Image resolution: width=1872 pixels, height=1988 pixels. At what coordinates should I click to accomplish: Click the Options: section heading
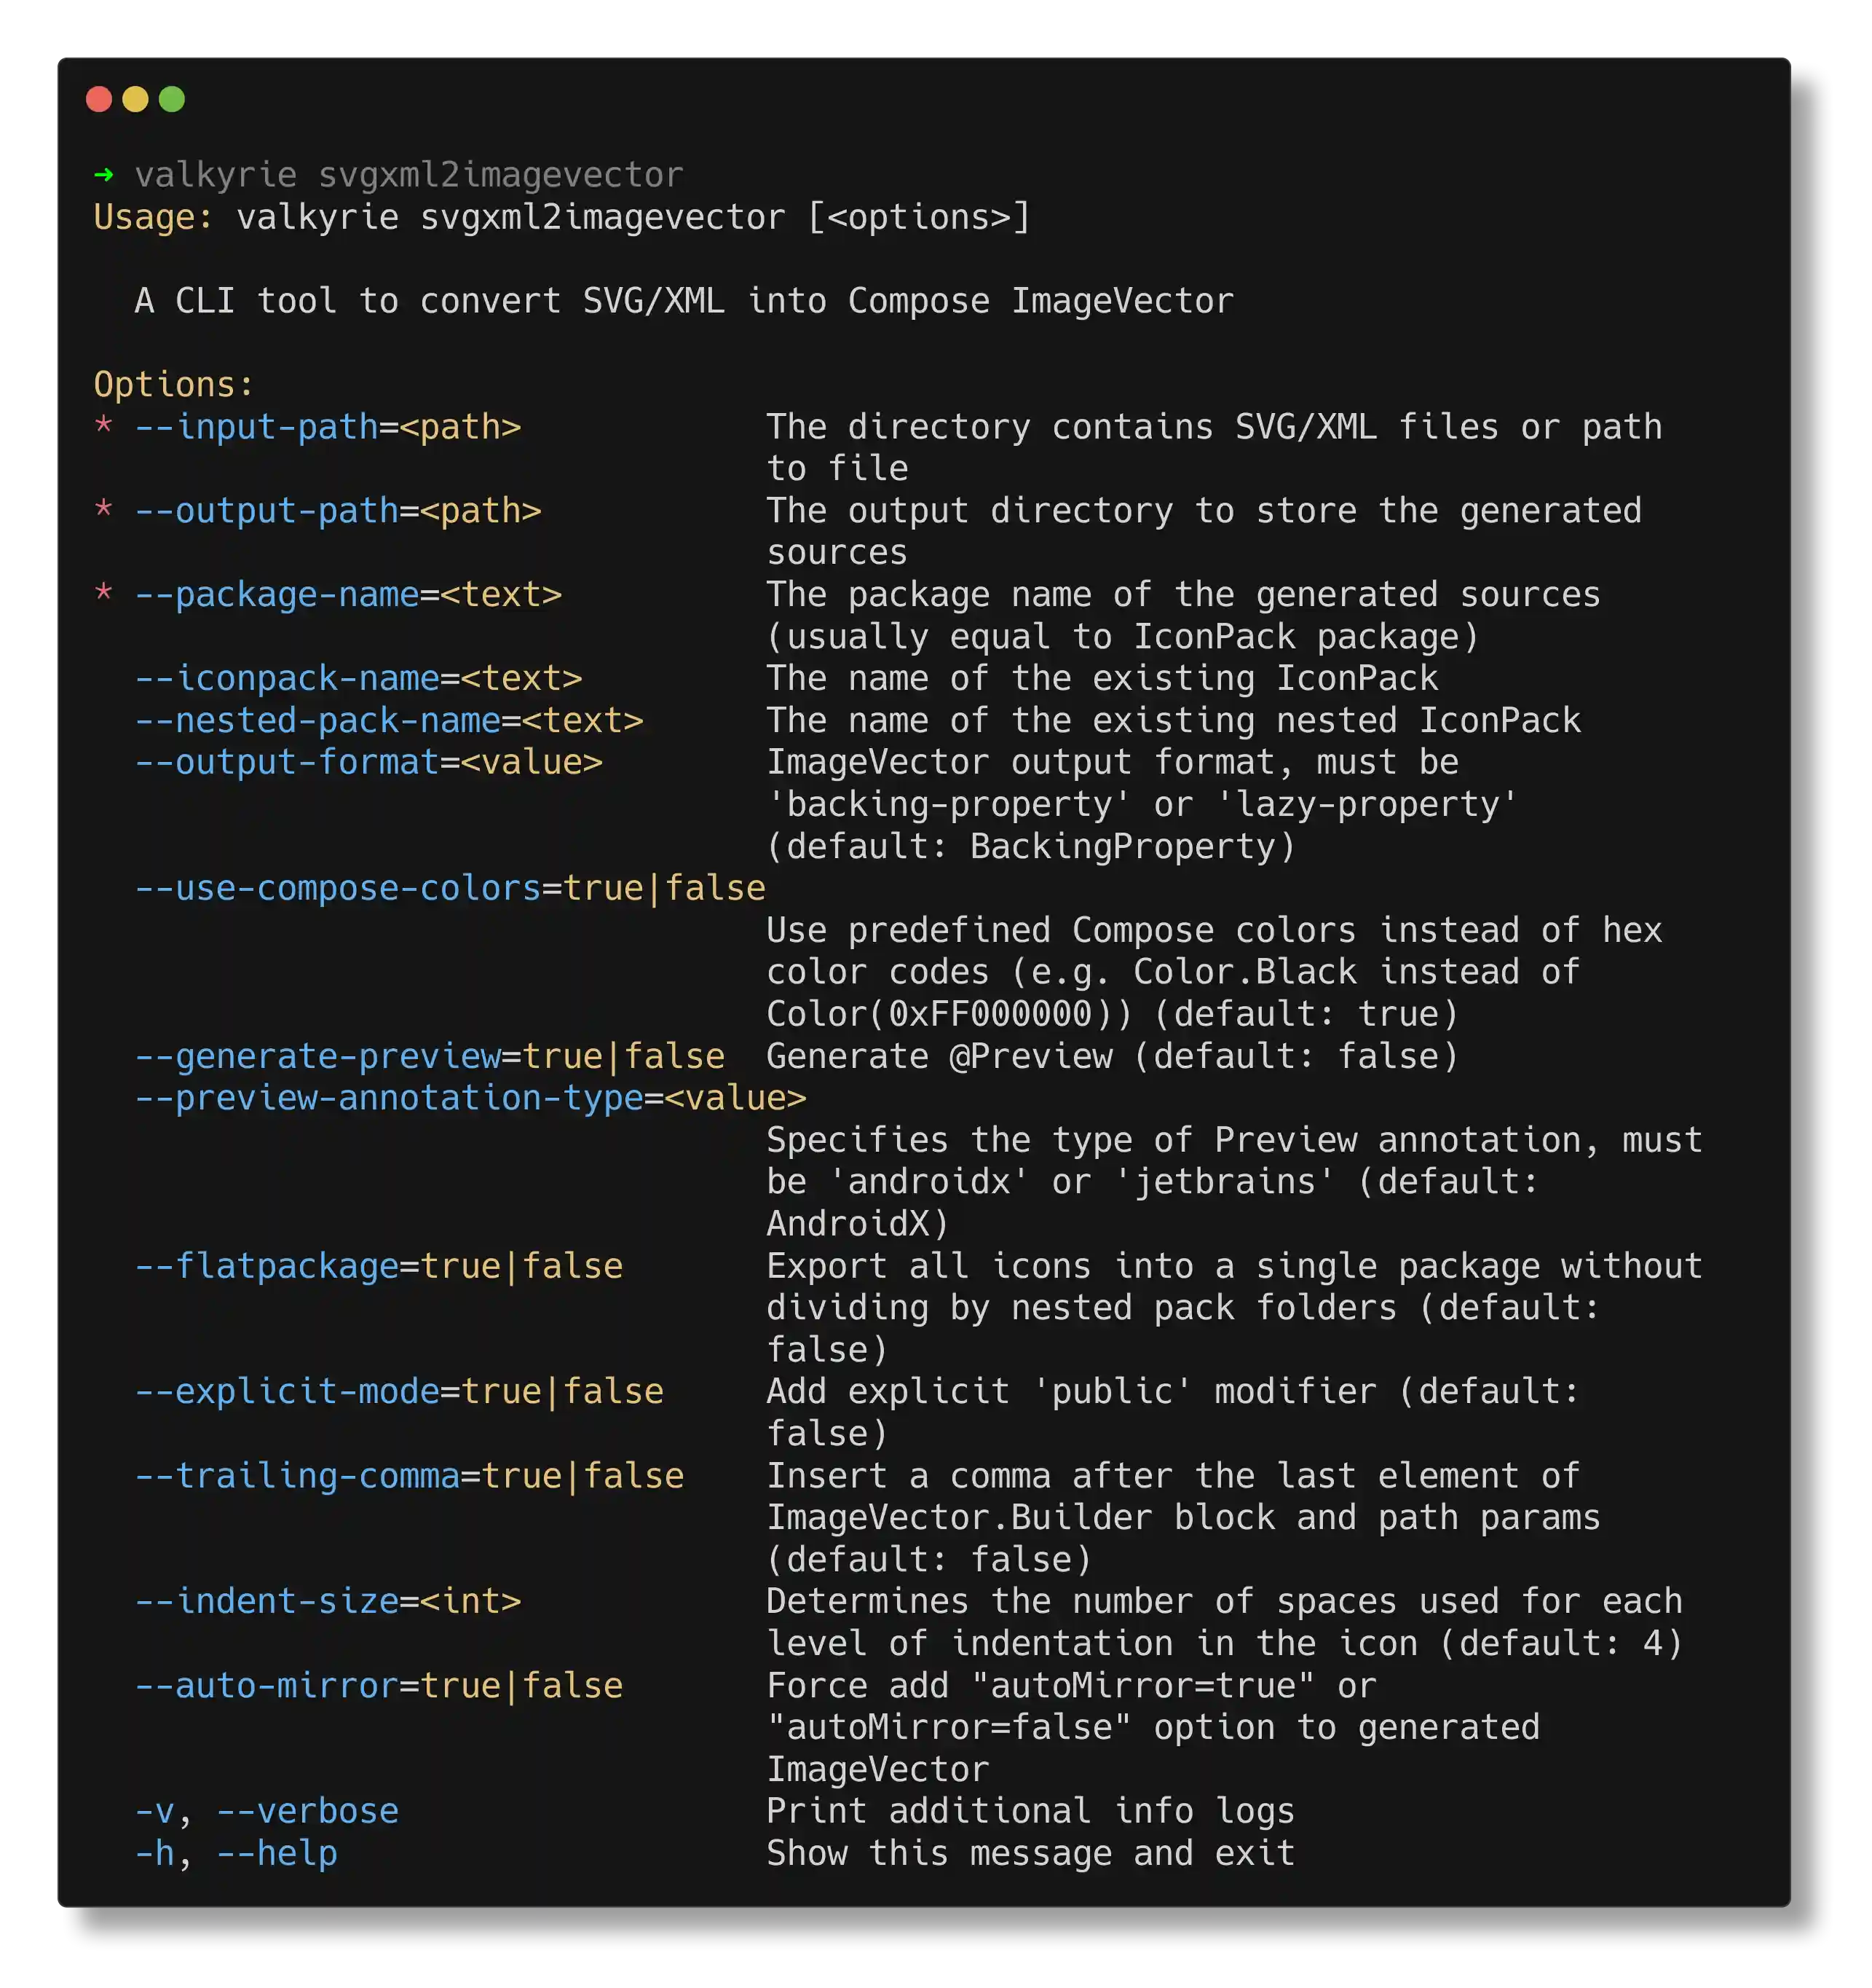pyautogui.click(x=174, y=384)
